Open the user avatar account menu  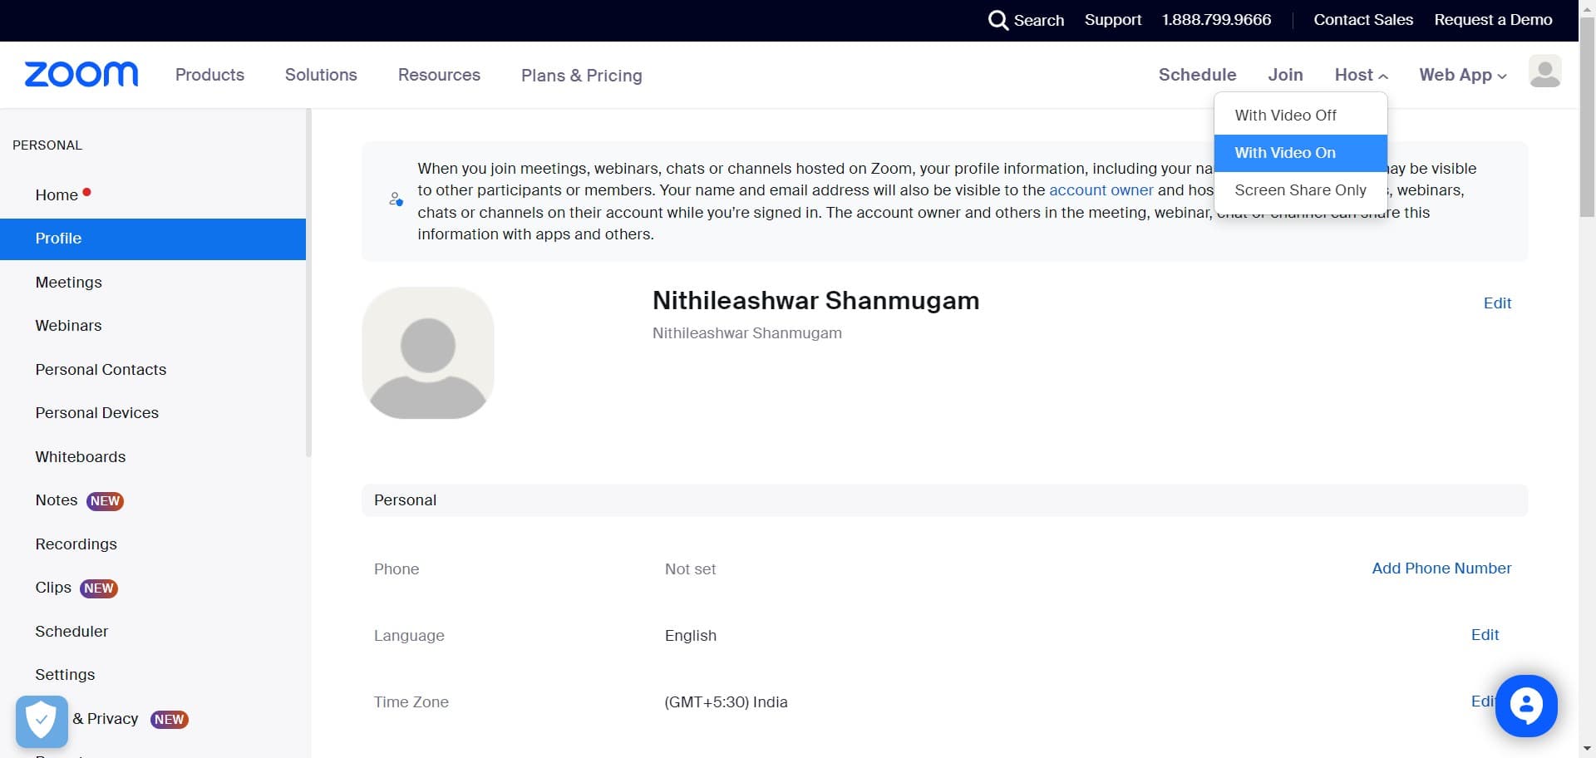[x=1544, y=72]
